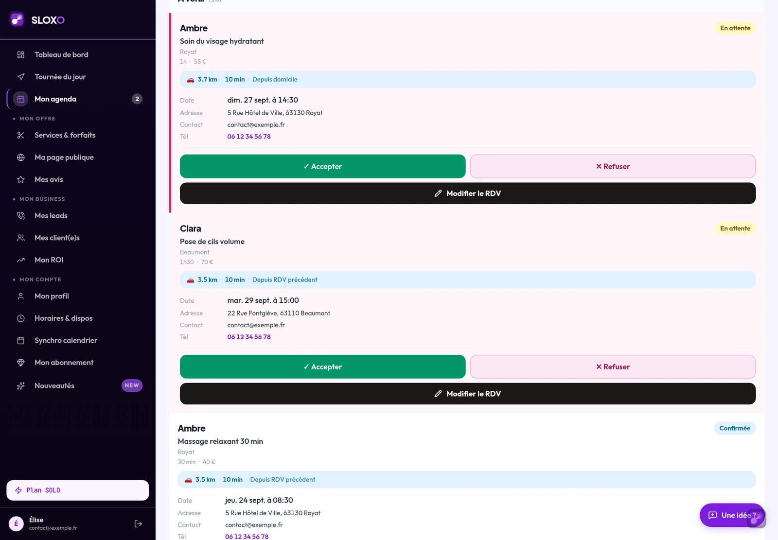
Task: Open Tableau de bord menu item
Action: pos(78,55)
